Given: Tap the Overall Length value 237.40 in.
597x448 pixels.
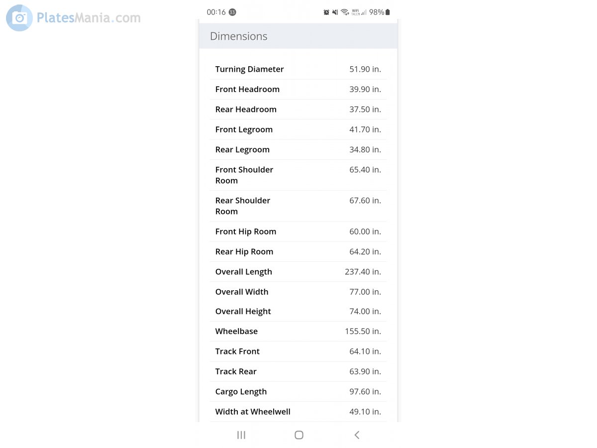Looking at the screenshot, I should pos(363,272).
